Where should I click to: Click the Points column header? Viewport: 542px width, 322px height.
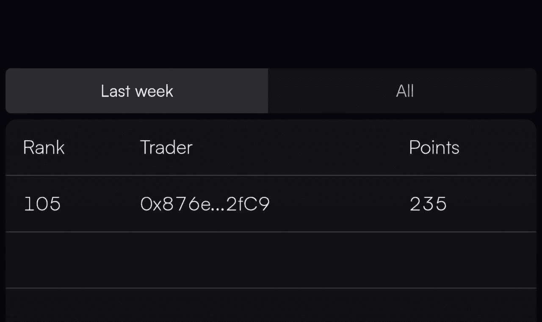[x=434, y=147]
